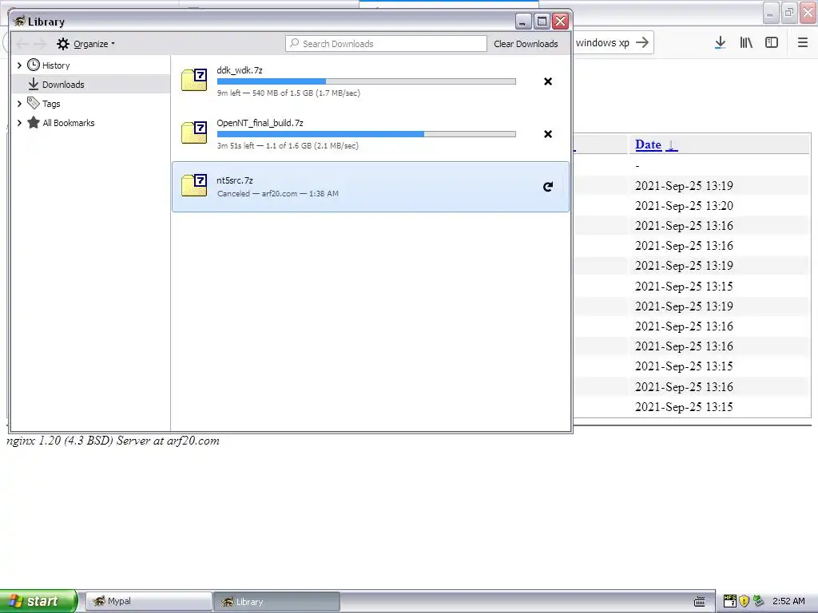Open the Organize gear menu
818x613 pixels.
point(85,44)
